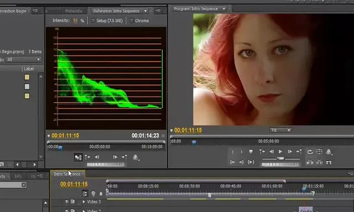Set Out point in Program monitor
The image size is (354, 212).
pos(241,152)
